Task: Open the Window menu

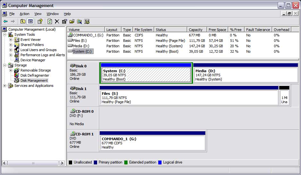Action: point(53,14)
